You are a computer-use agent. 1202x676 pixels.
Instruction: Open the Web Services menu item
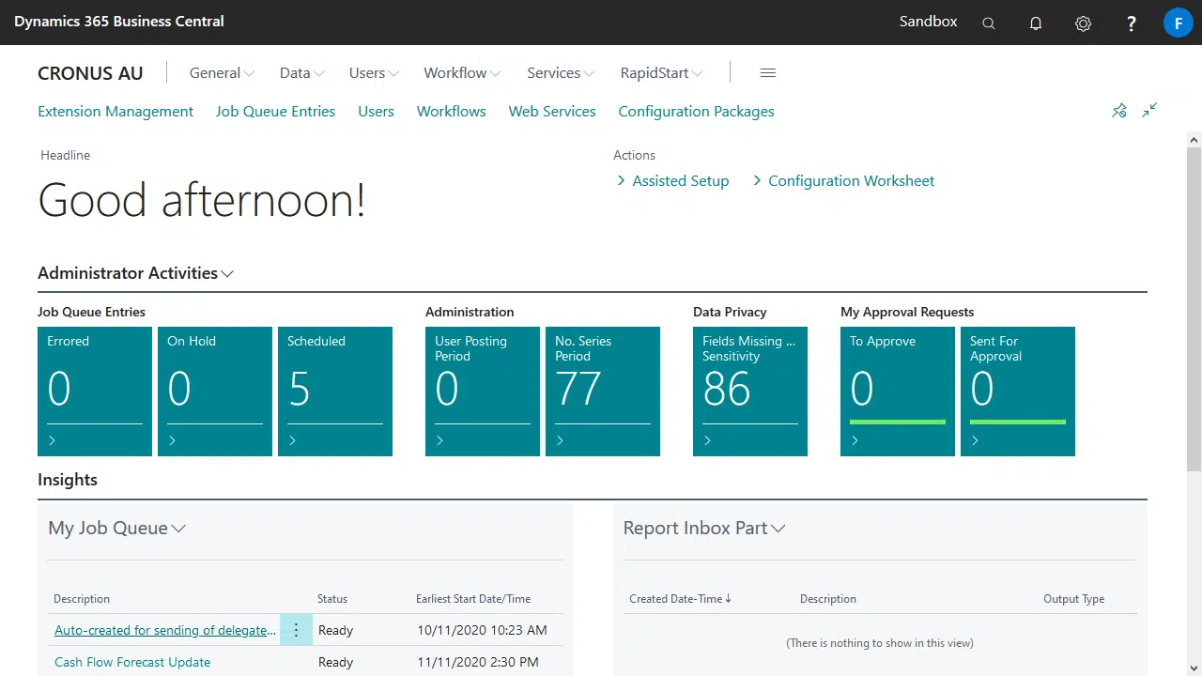(551, 111)
